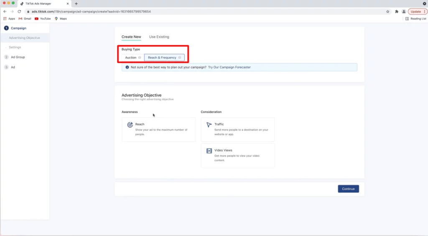Click the Traffic cursor icon
The width and height of the screenshot is (428, 236).
(209, 125)
